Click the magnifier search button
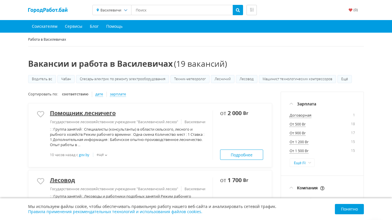This screenshot has width=392, height=220. pyautogui.click(x=238, y=10)
